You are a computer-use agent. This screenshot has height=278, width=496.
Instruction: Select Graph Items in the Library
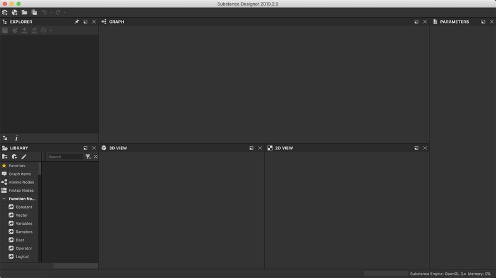[x=19, y=174]
